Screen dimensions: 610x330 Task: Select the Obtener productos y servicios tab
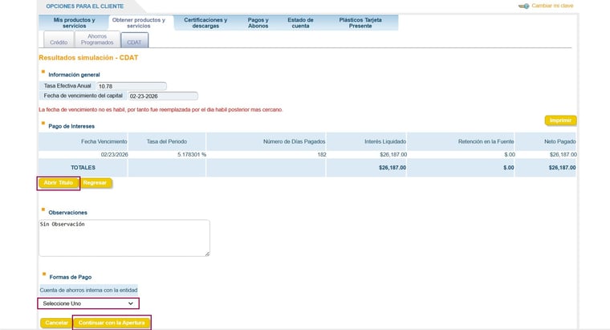click(x=138, y=22)
